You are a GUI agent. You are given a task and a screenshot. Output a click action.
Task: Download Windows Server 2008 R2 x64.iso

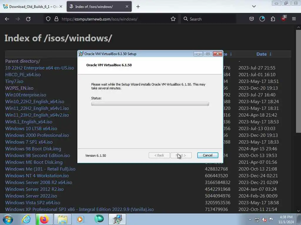click(39, 182)
